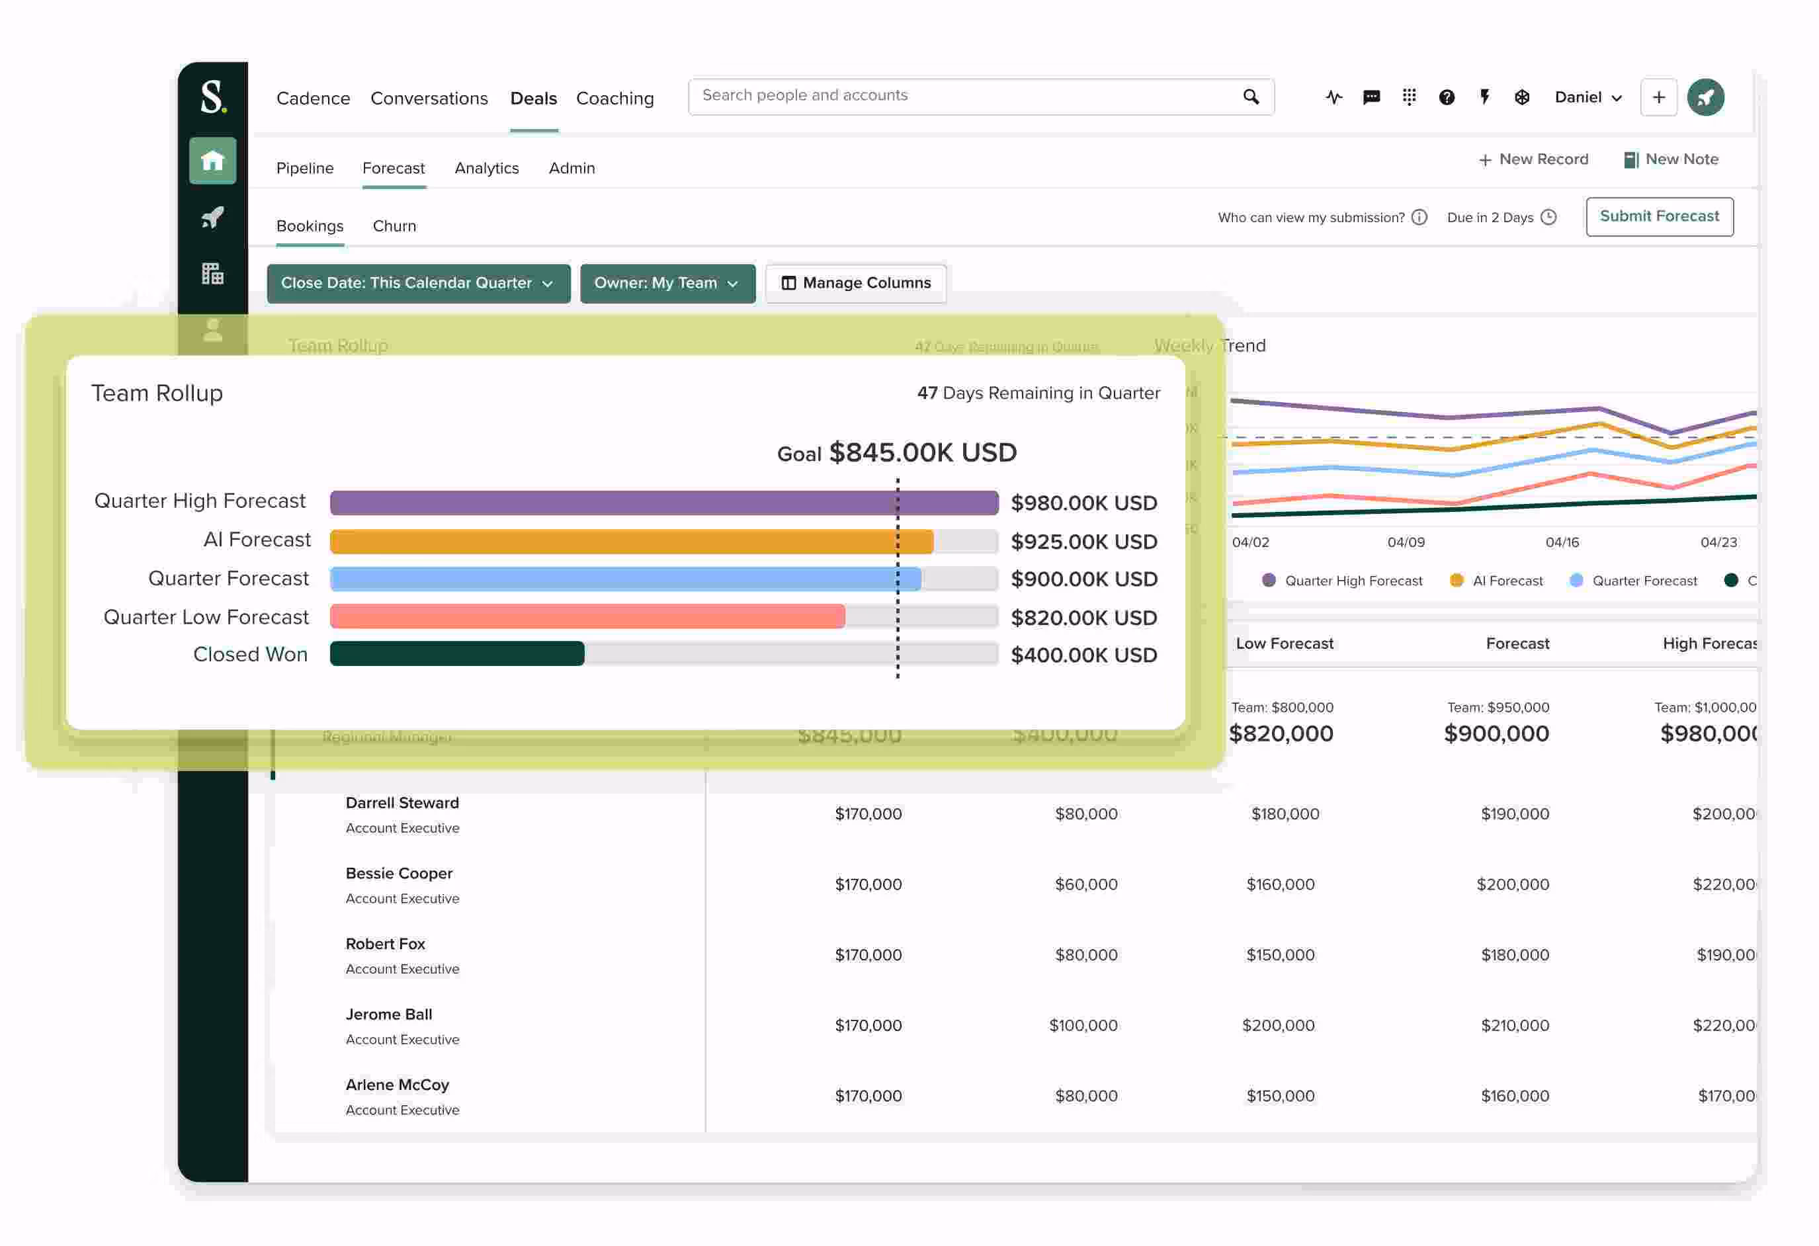
Task: Click the activity pulse icon in the header
Action: coord(1333,97)
